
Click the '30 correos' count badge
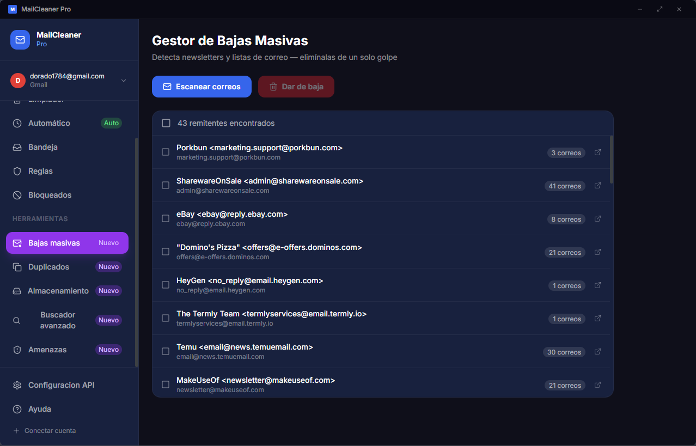pos(564,352)
